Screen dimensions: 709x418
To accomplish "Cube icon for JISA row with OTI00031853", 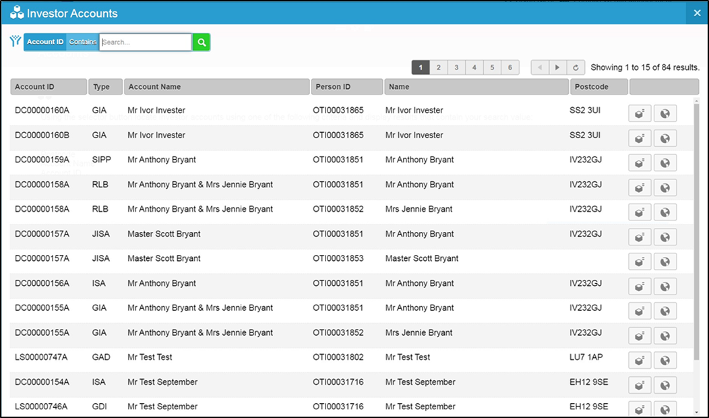I will pos(640,262).
